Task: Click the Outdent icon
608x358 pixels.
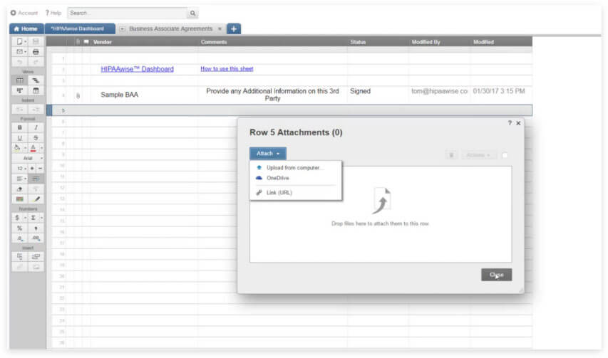Action: click(x=20, y=110)
